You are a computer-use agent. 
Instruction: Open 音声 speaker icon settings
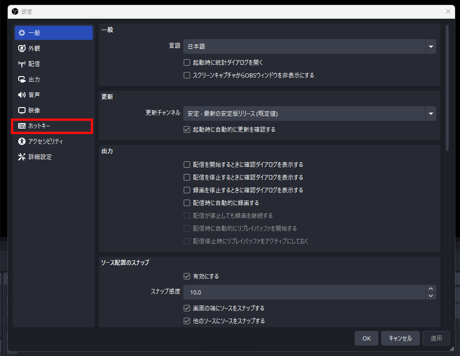[21, 95]
